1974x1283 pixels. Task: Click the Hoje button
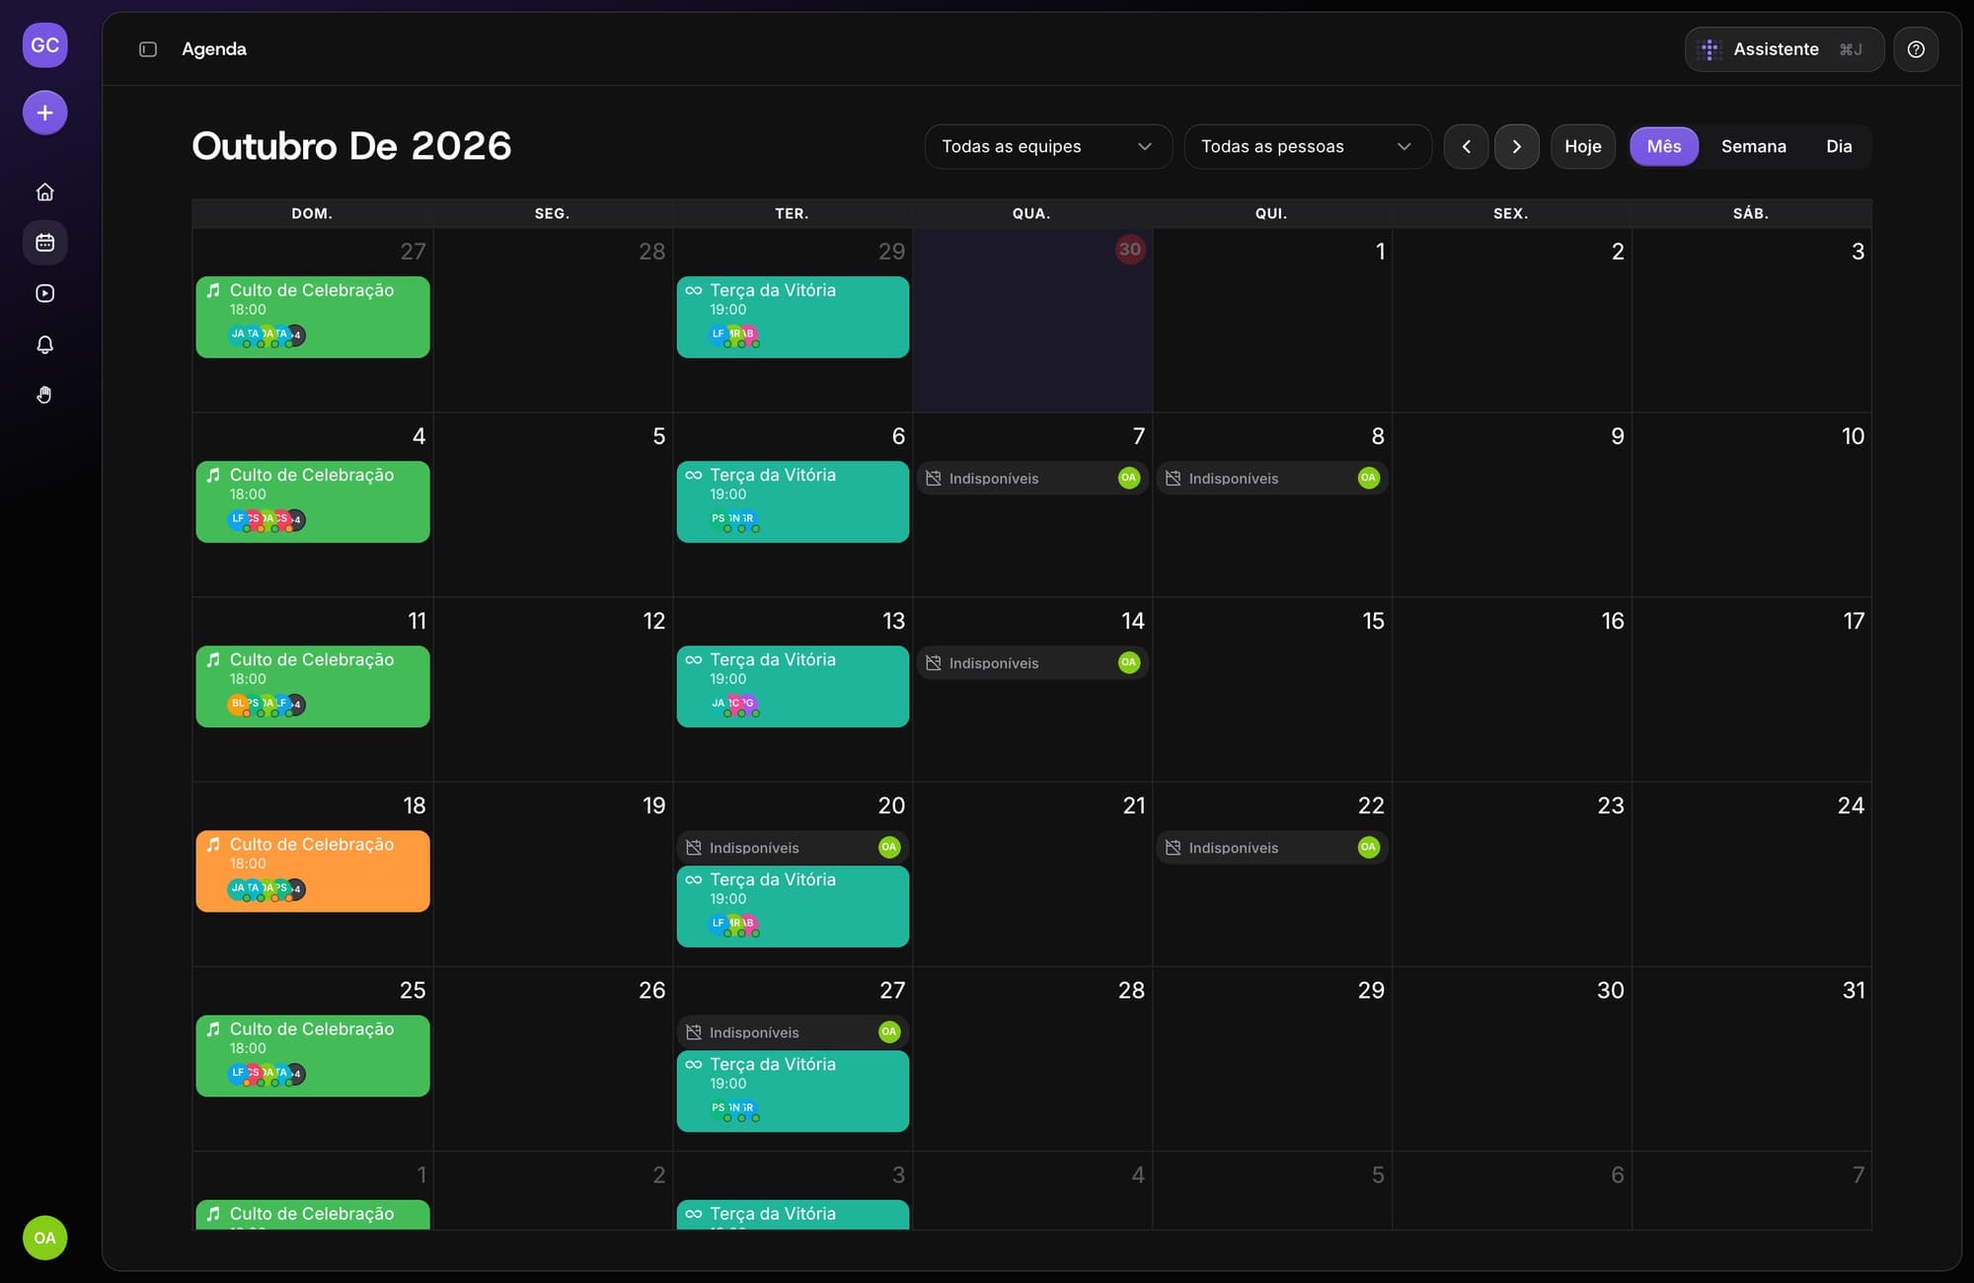pyautogui.click(x=1583, y=146)
